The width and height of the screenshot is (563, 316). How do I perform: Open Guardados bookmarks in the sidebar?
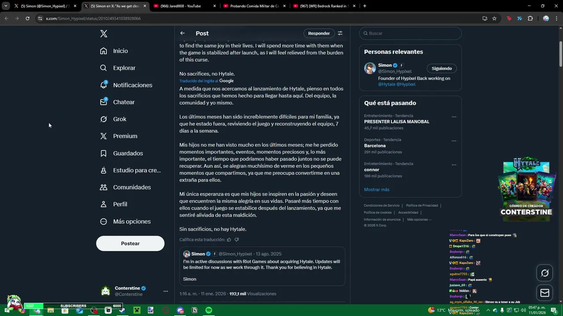point(122,153)
